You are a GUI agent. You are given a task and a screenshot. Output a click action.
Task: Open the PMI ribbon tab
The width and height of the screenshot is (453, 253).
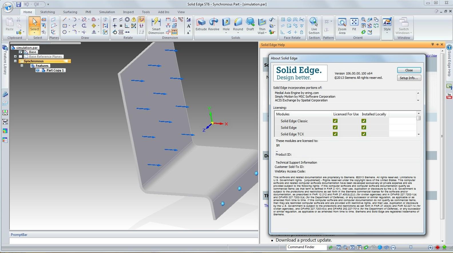click(x=88, y=12)
